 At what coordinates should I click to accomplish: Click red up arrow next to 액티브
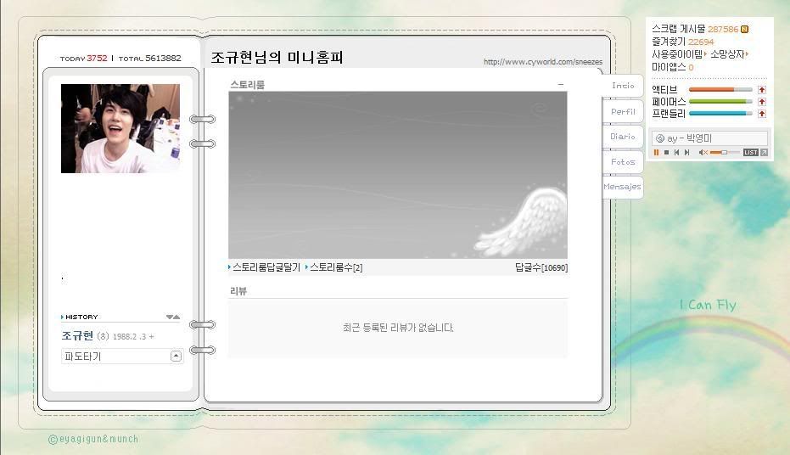coord(762,89)
